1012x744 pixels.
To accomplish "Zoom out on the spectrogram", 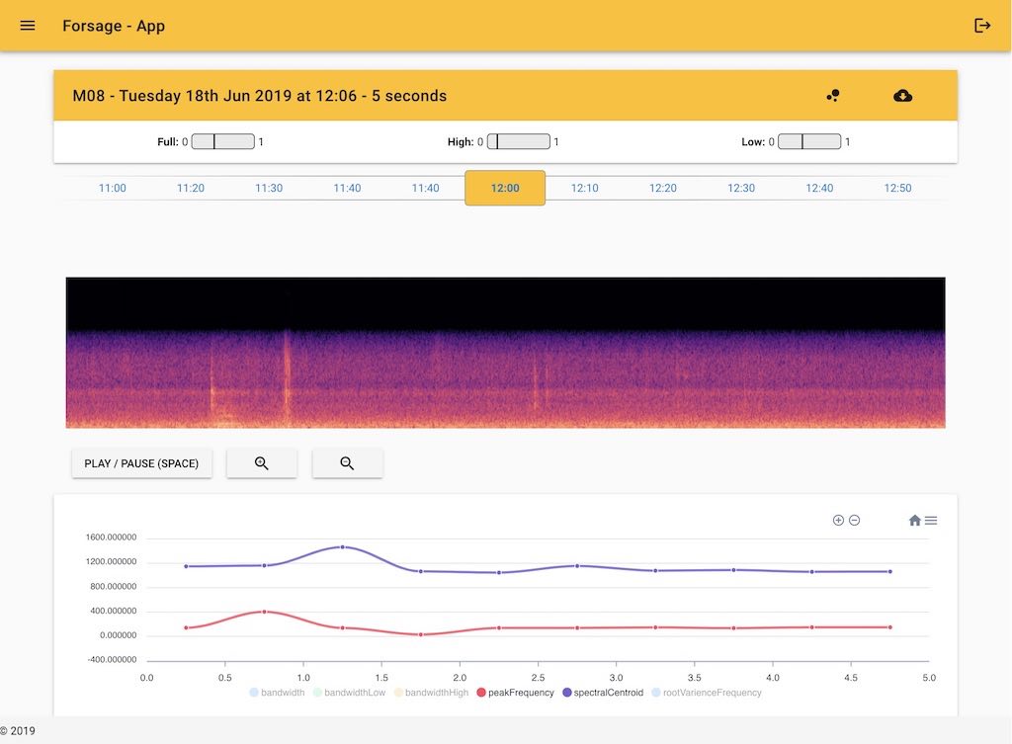I will point(347,463).
